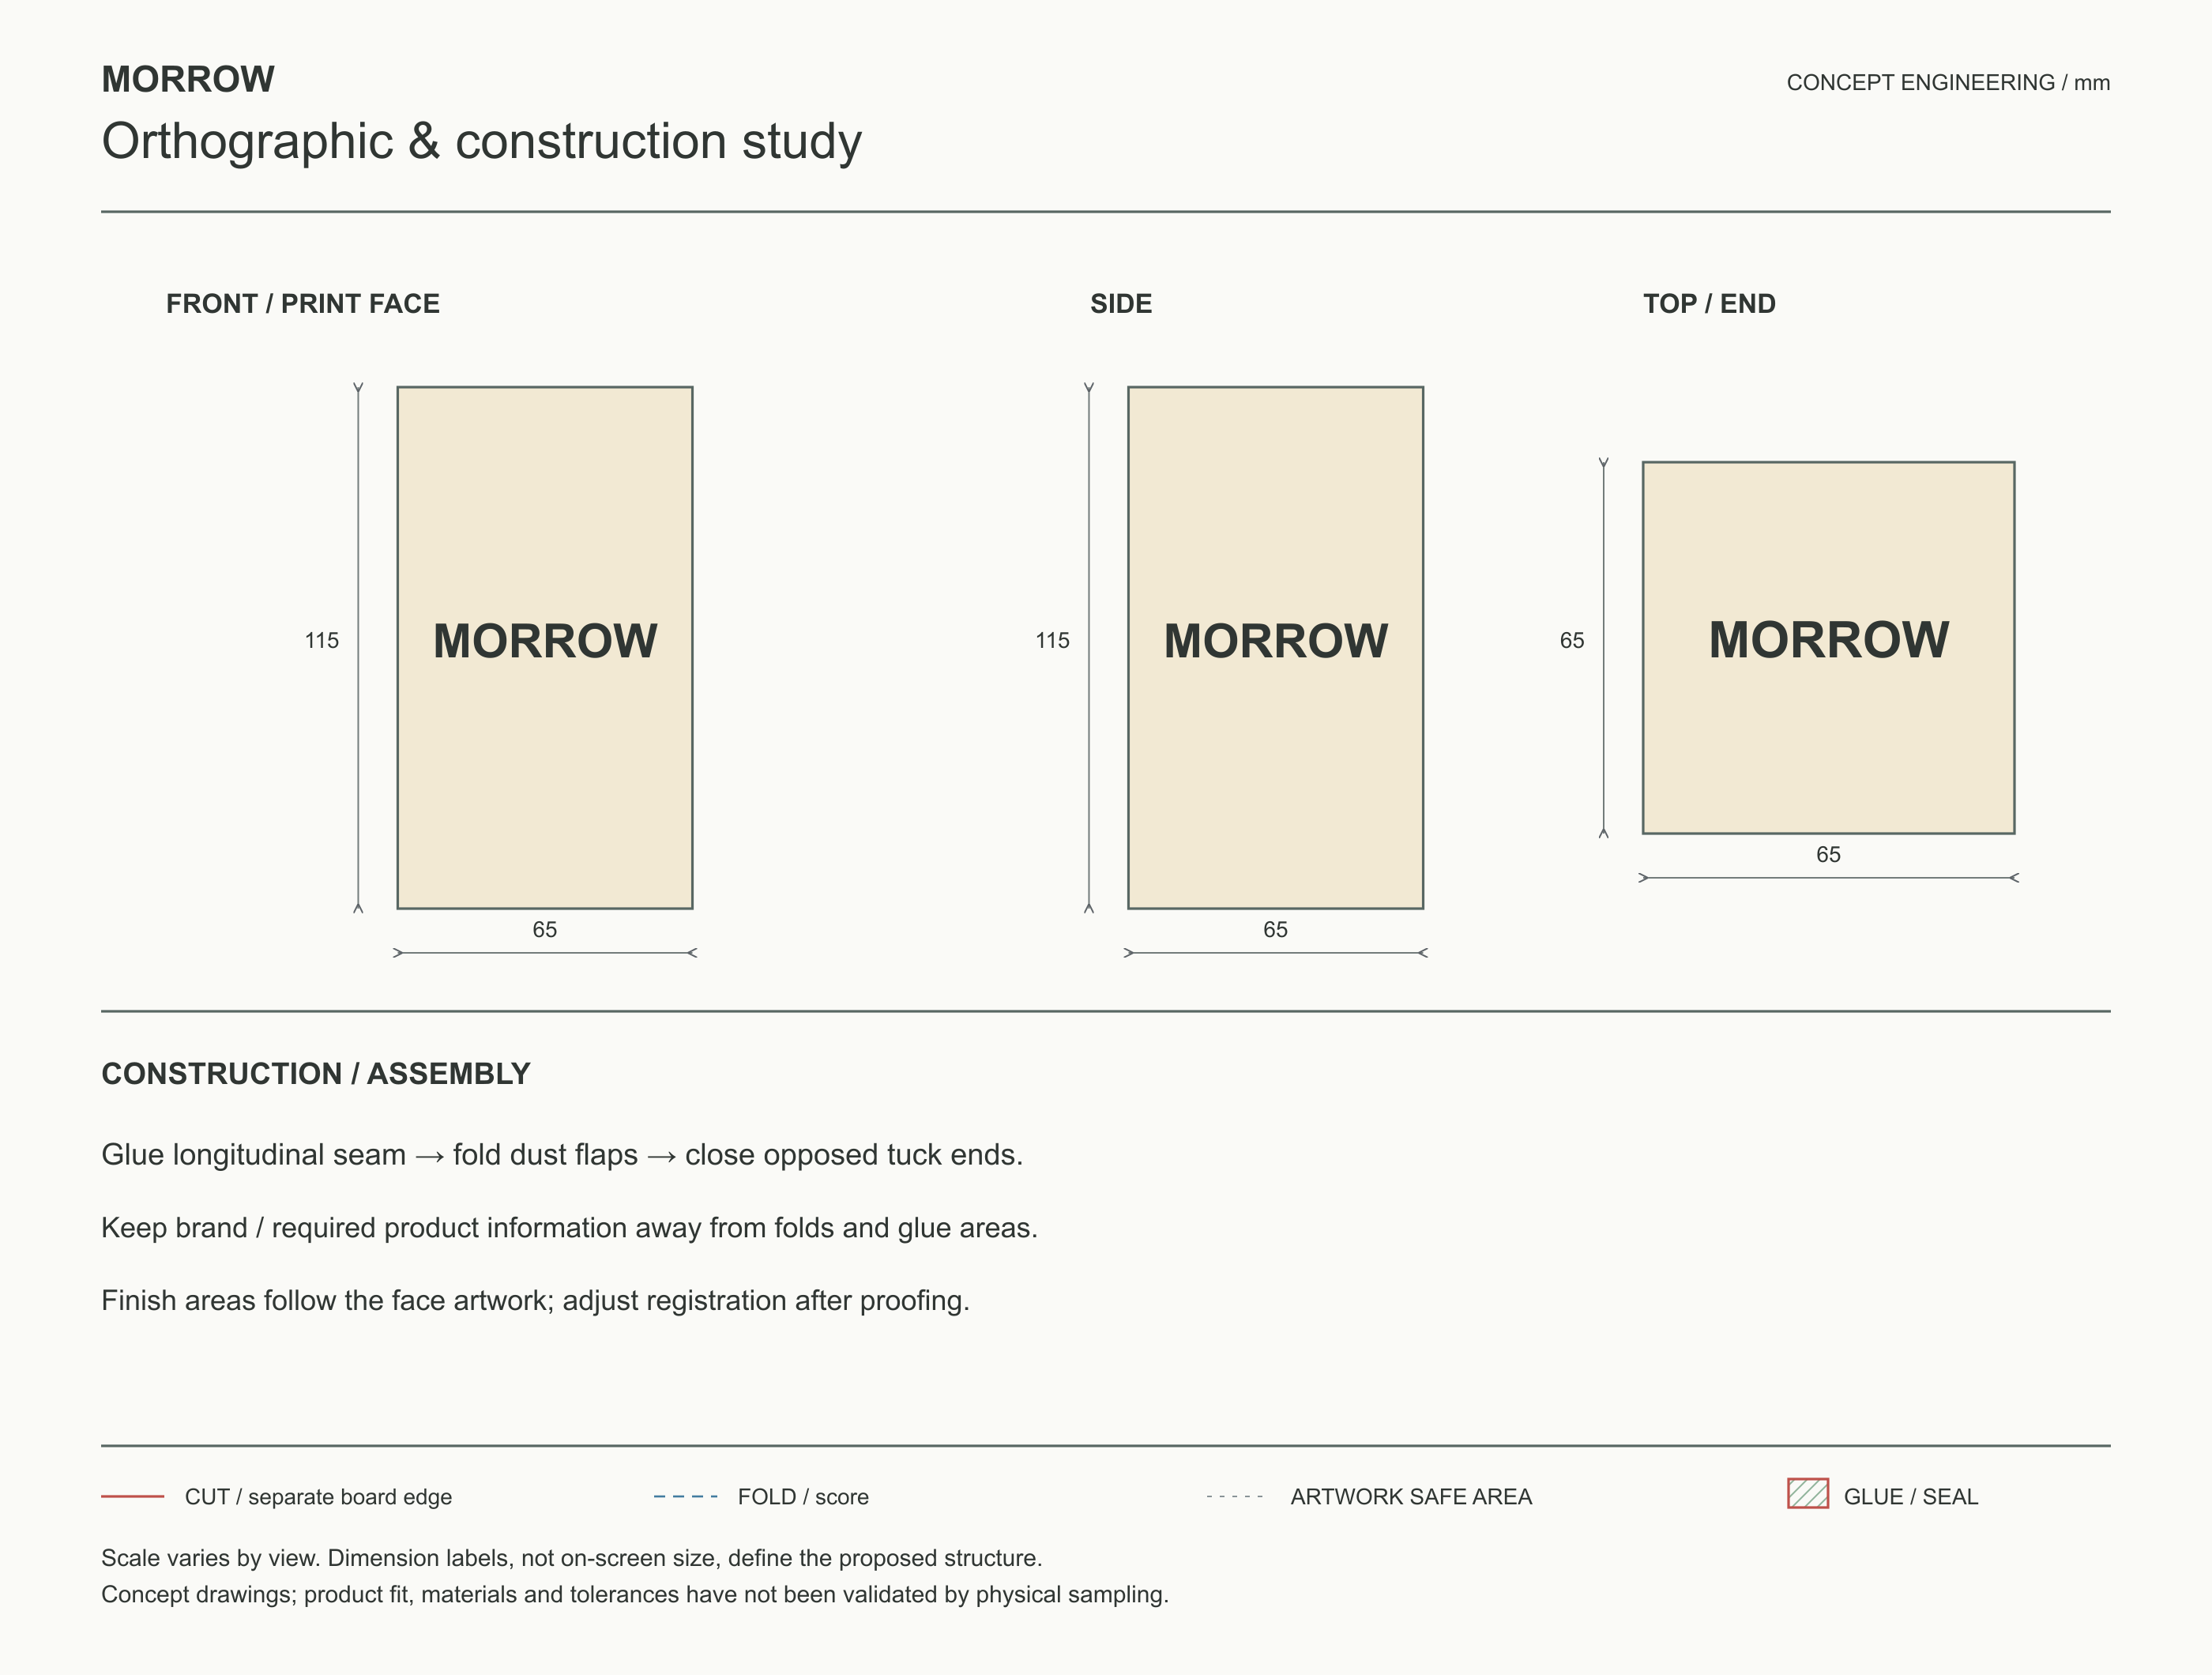
Task: Click the 'Keep brand / required product information' line
Action: (570, 1228)
